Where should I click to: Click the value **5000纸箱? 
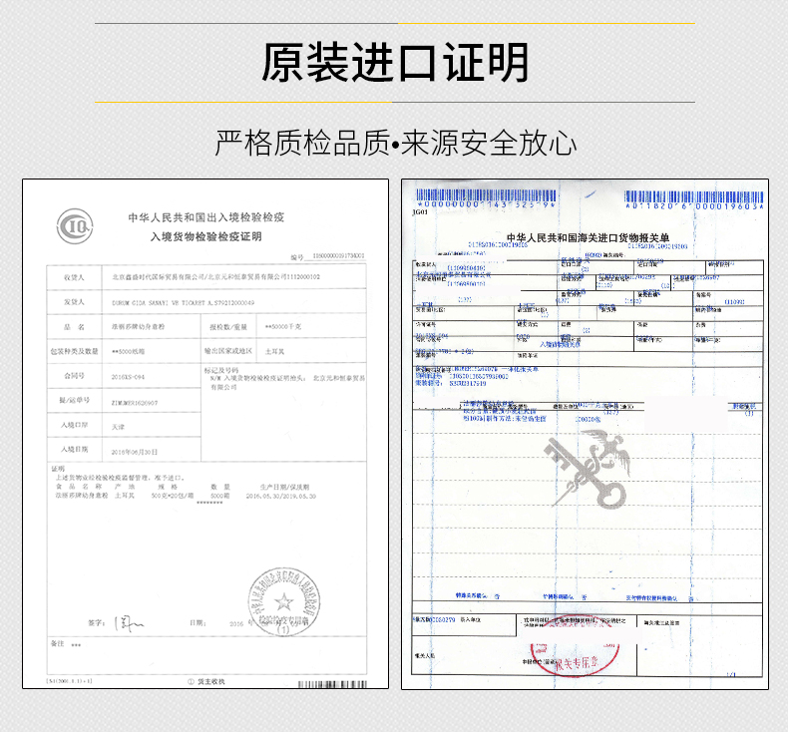(128, 351)
